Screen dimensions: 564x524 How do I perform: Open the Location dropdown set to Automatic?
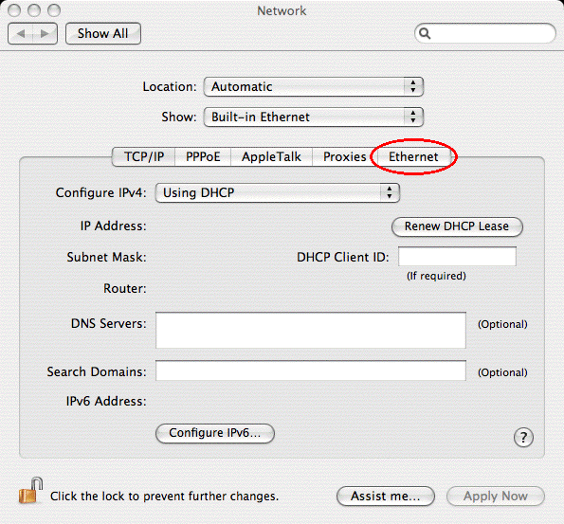314,86
